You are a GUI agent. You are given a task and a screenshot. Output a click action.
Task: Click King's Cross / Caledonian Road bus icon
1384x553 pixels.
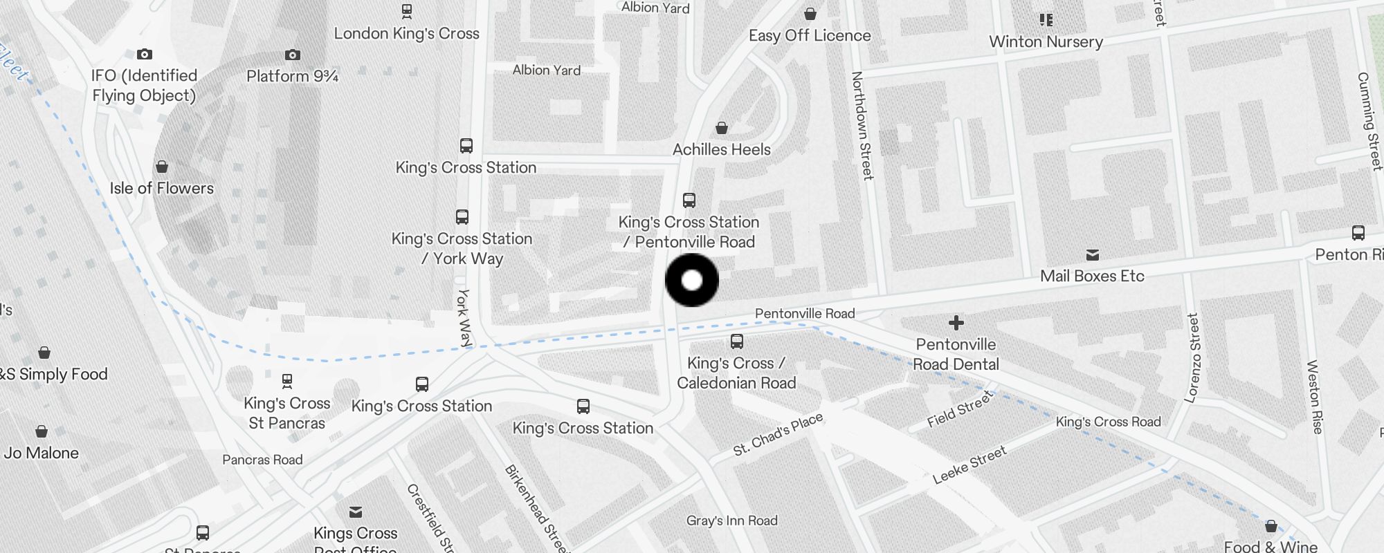pyautogui.click(x=737, y=341)
